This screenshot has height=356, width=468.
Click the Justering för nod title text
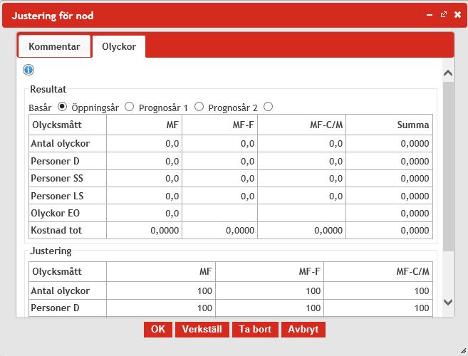pyautogui.click(x=53, y=16)
